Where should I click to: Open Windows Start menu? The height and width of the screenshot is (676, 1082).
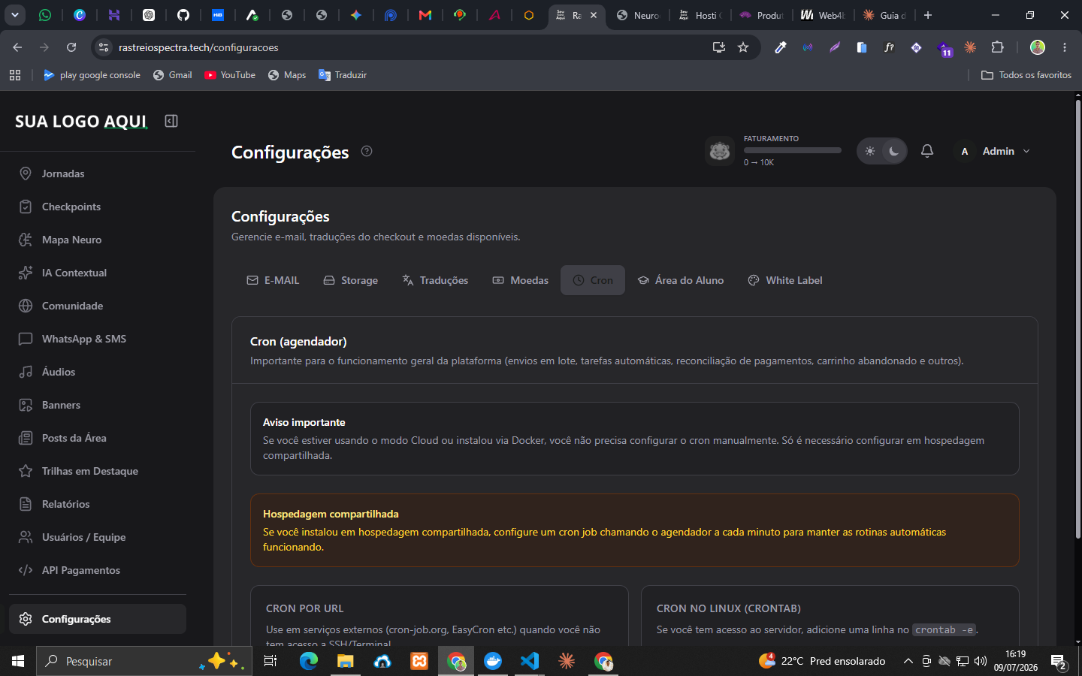[x=18, y=661]
